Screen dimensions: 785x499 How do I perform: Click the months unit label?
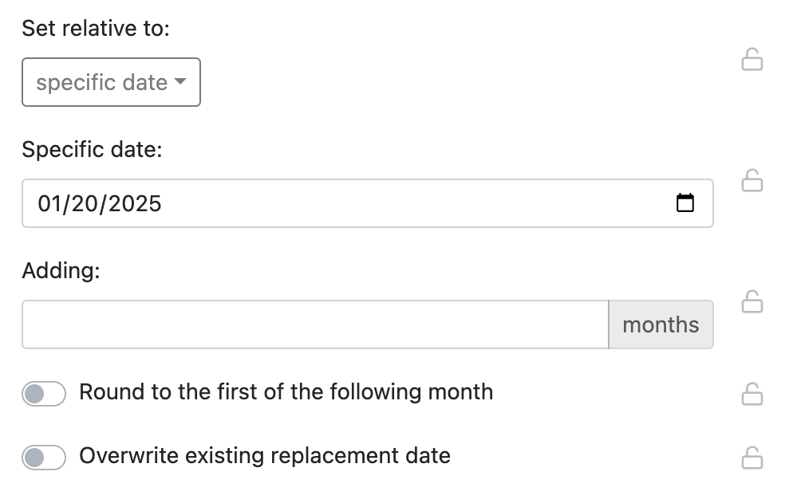point(661,324)
